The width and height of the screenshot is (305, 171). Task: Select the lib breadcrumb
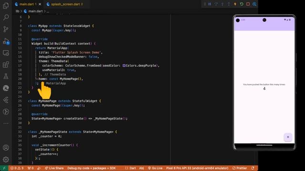18,11
